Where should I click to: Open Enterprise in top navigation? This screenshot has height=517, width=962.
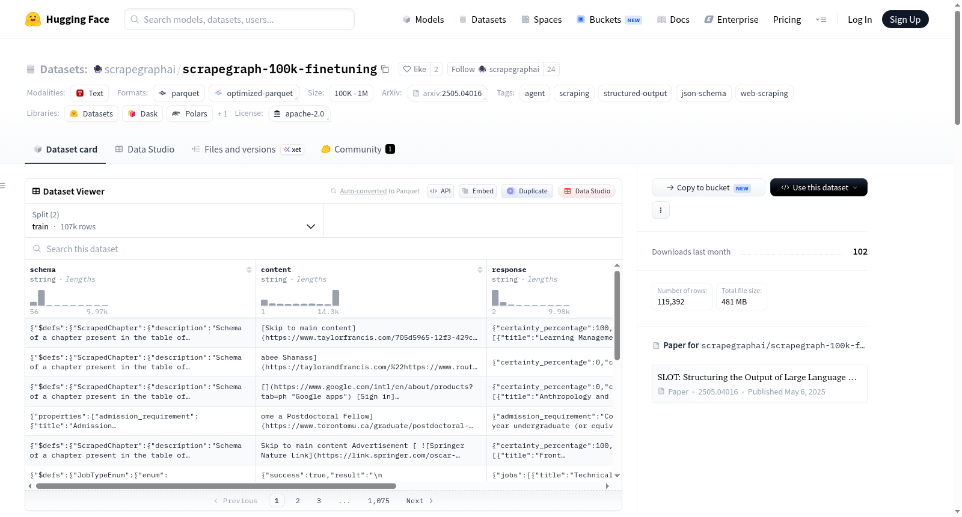click(732, 19)
